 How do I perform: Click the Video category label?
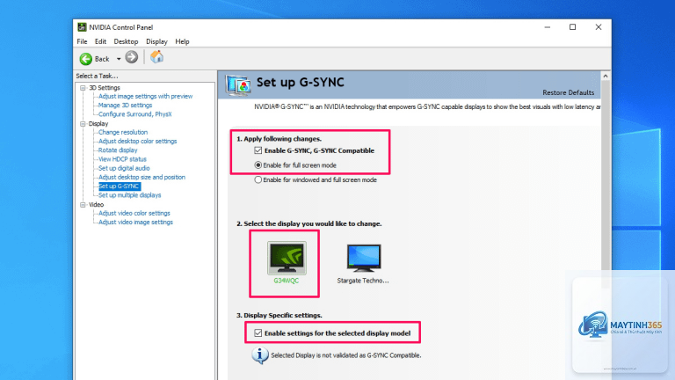point(97,205)
